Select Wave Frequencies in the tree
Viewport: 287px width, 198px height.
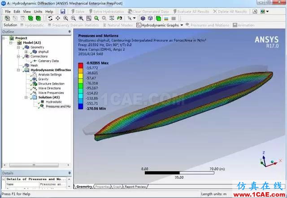coord(51,93)
